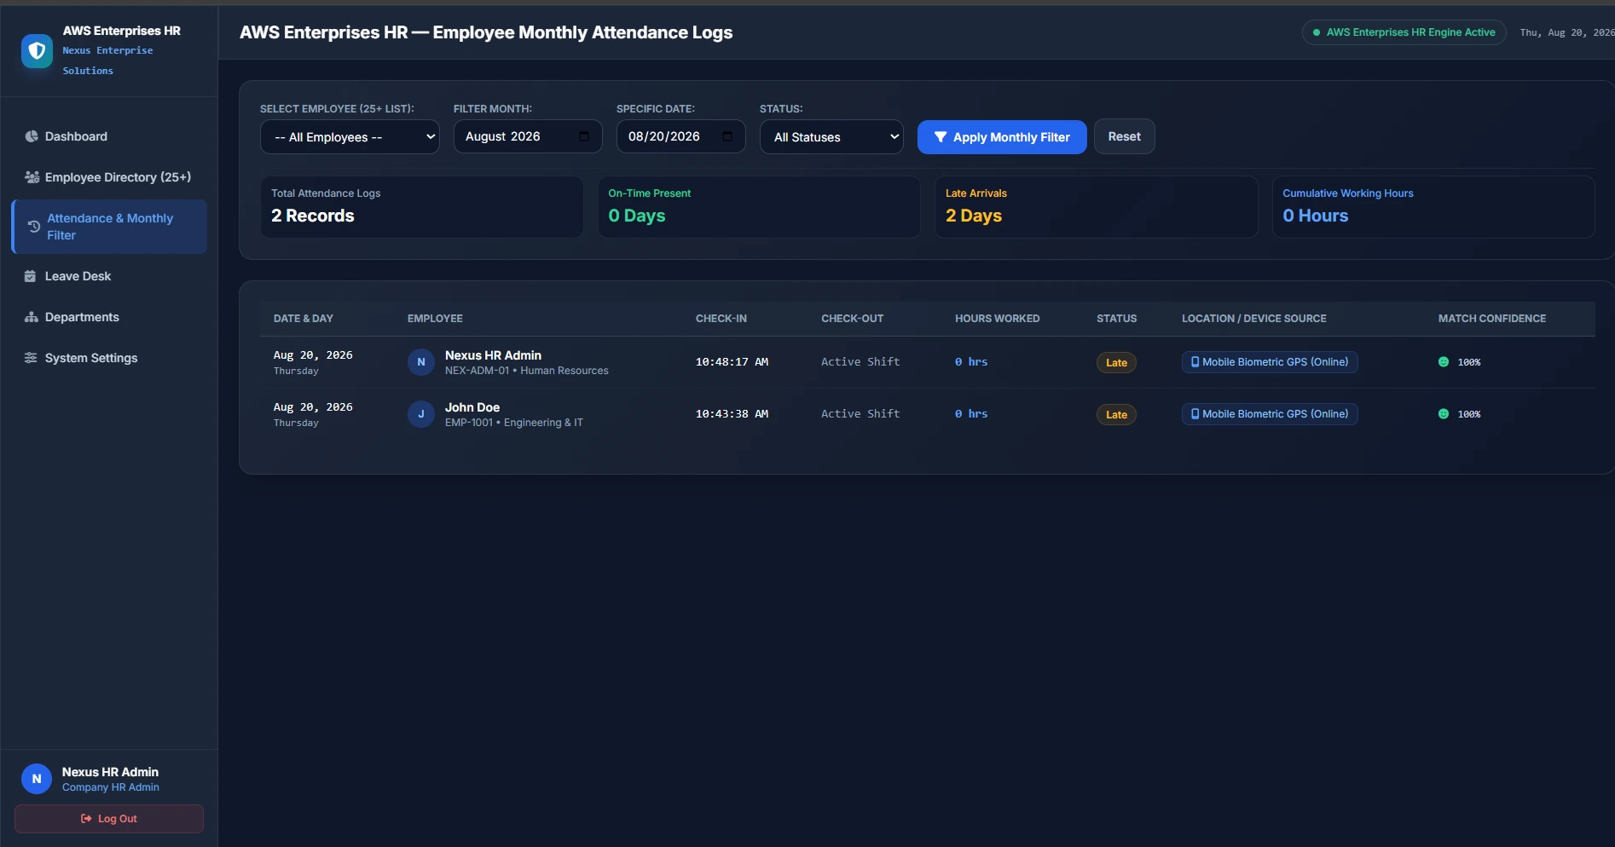This screenshot has height=847, width=1615.
Task: Reset the attendance filters
Action: pos(1125,136)
